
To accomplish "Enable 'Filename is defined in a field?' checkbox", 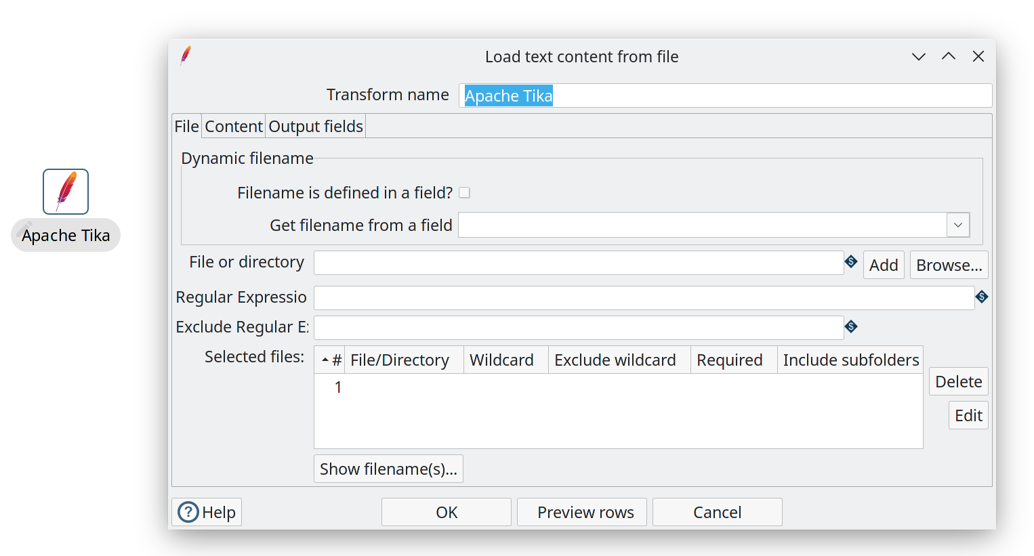I will (464, 193).
